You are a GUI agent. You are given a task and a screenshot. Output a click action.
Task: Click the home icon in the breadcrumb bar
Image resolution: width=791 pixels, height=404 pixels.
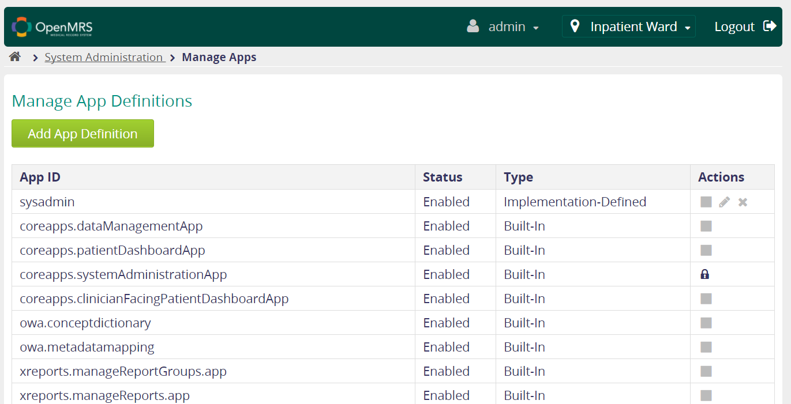coord(14,56)
